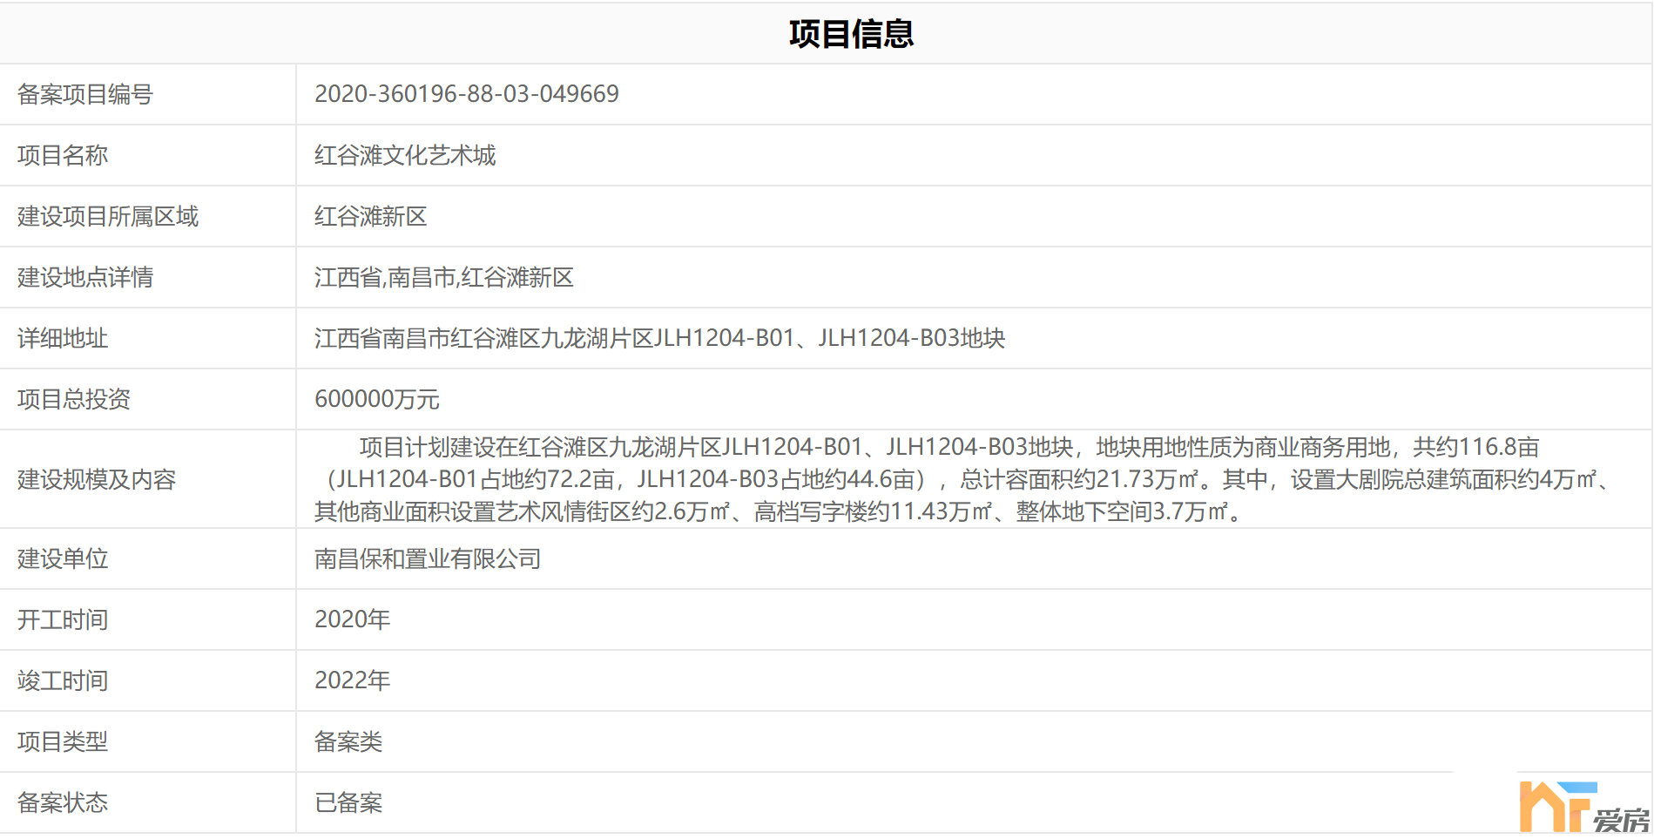Click the 项目信息 table header
Viewport: 1654px width, 839px height.
pyautogui.click(x=851, y=34)
